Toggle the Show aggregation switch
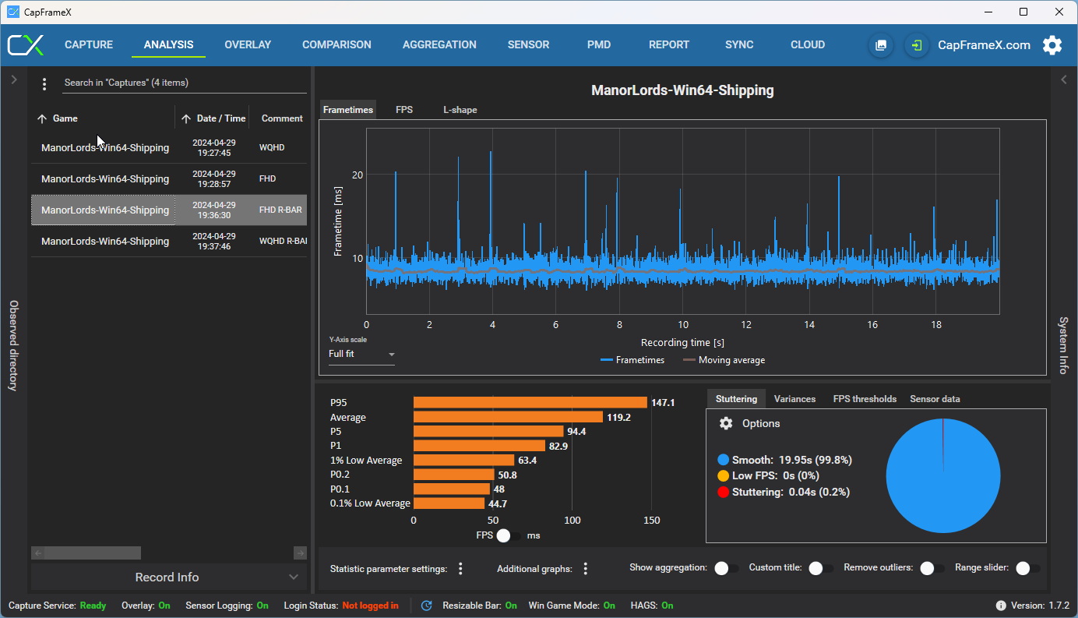 pyautogui.click(x=726, y=568)
